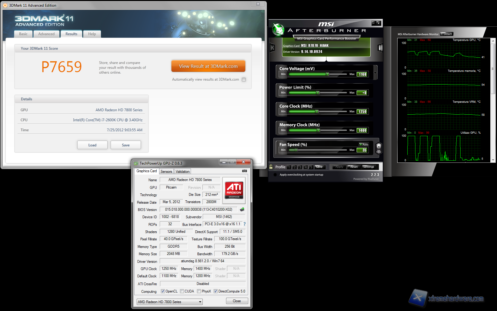497x311 pixels.
Task: Toggle the OpenCL checkbox in GPU-Z
Action: tap(163, 291)
